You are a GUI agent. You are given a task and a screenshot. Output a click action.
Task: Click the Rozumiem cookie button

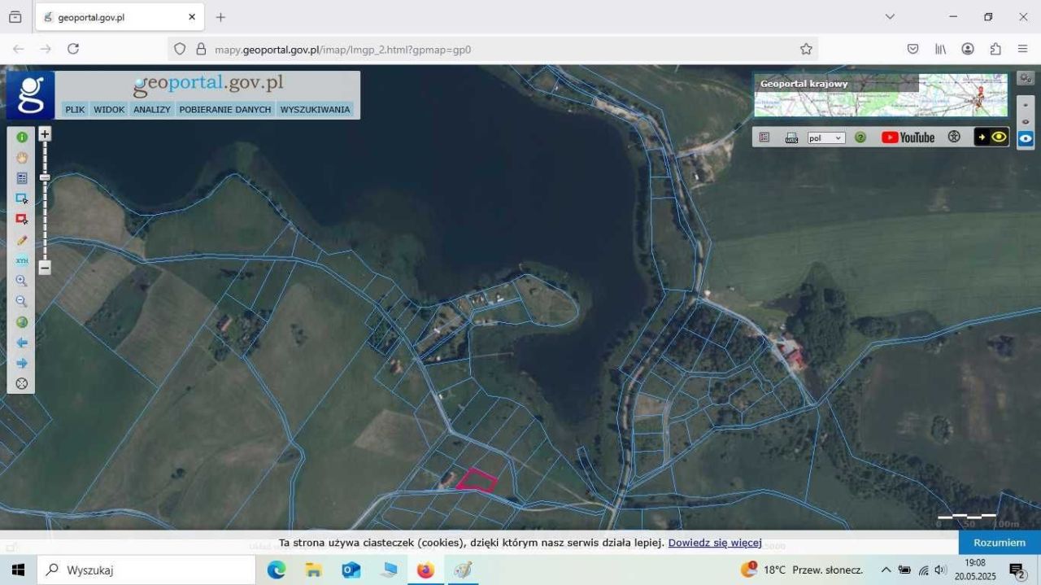pos(1000,542)
